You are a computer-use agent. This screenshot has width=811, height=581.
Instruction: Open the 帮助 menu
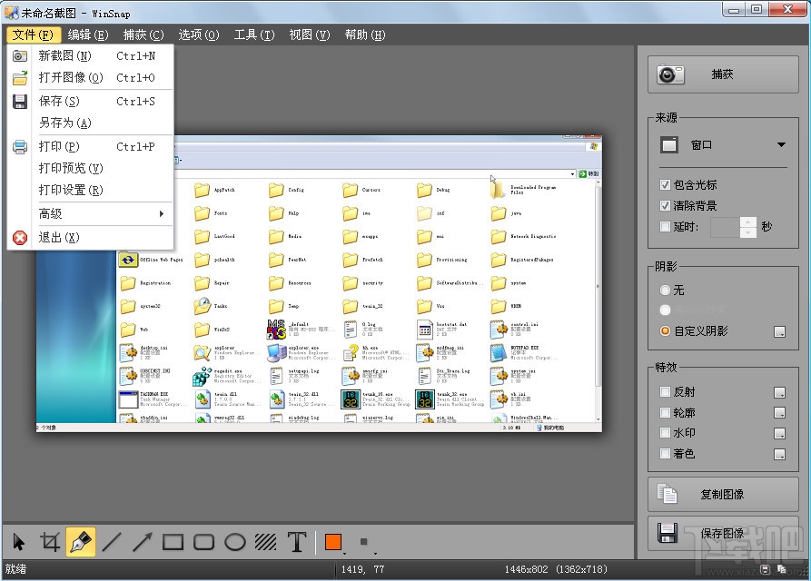pyautogui.click(x=365, y=34)
